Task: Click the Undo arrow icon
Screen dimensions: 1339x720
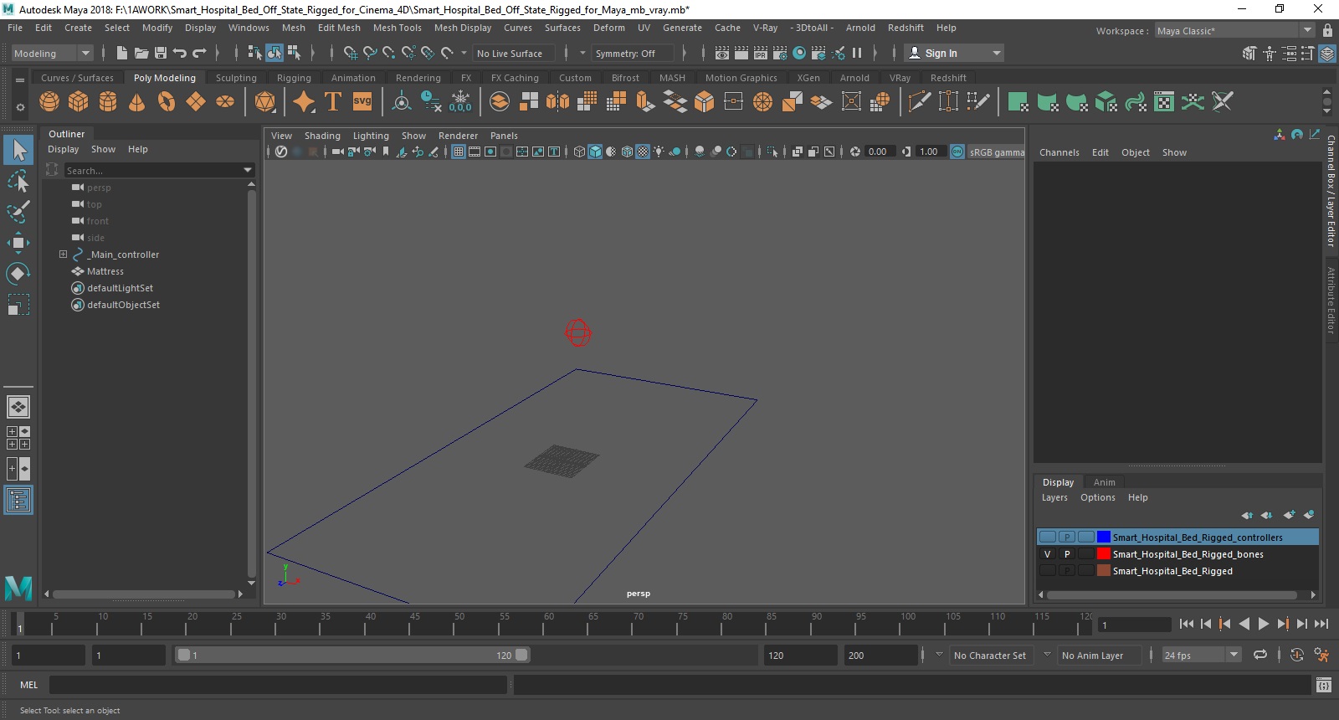Action: [180, 53]
